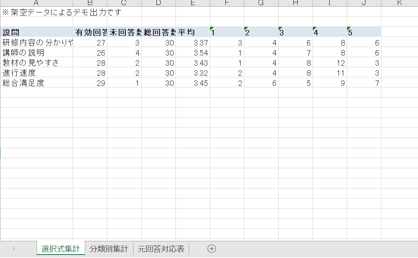Select the average value 3.43

coord(193,63)
